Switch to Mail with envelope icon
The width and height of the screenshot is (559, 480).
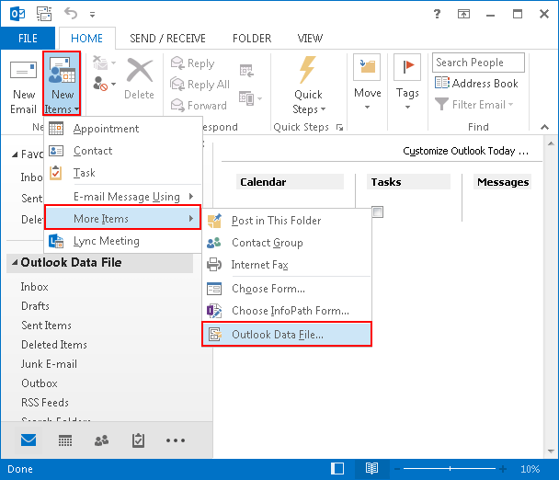pos(29,440)
